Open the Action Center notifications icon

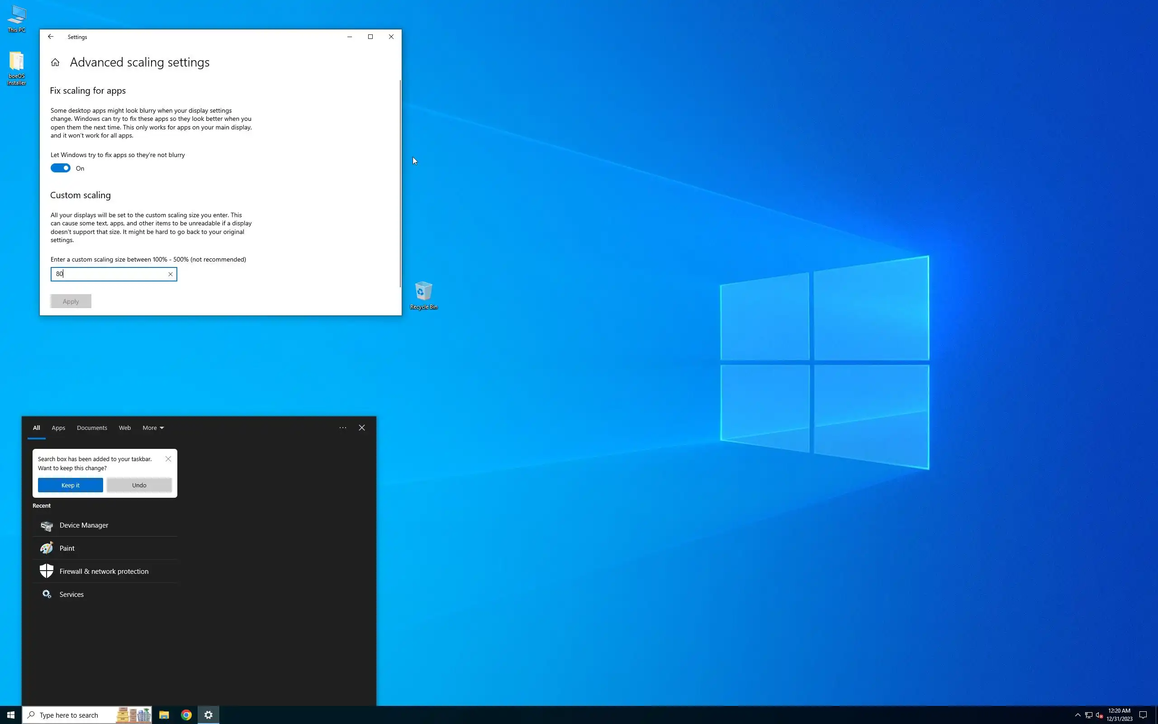coord(1143,715)
